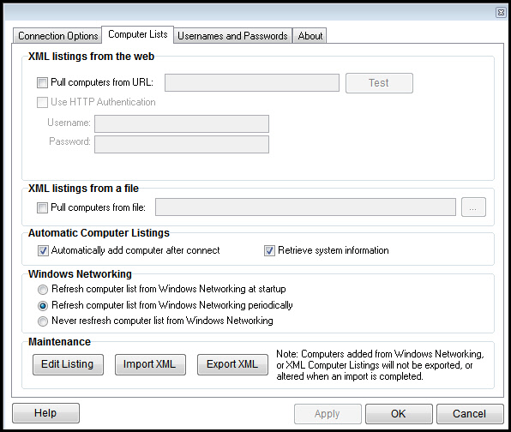Click the Username text field
Image resolution: width=511 pixels, height=432 pixels.
(x=182, y=123)
